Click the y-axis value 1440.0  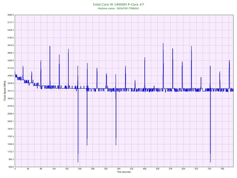pos(11,144)
